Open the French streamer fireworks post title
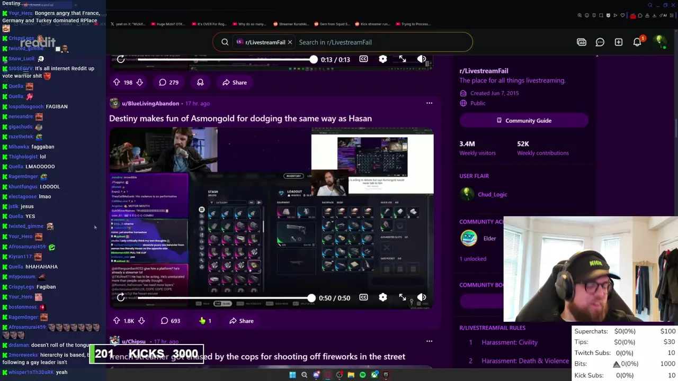 (x=257, y=357)
